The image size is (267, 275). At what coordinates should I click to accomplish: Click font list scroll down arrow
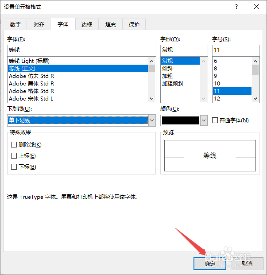pos(151,99)
